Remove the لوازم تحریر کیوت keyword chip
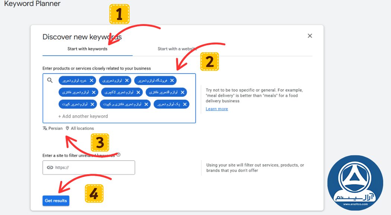This screenshot has width=391, height=215. 92,104
